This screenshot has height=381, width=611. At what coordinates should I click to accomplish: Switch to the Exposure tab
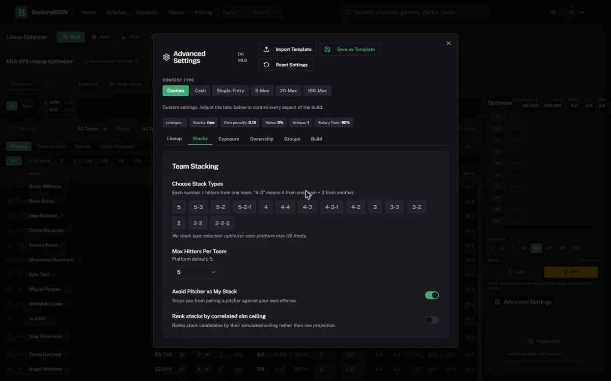pos(229,139)
